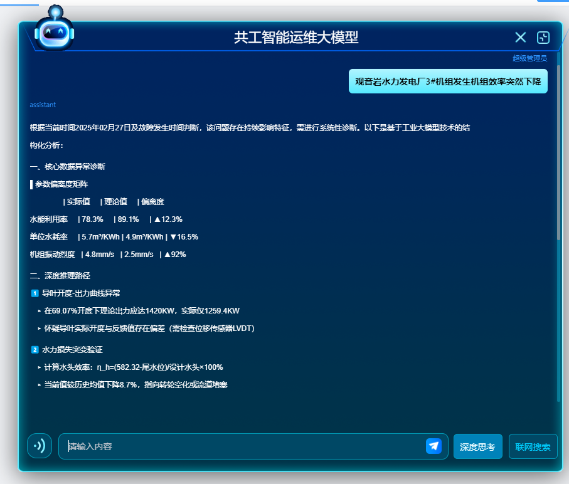Toggle the 深度思考 mode
The image size is (569, 484).
point(477,446)
